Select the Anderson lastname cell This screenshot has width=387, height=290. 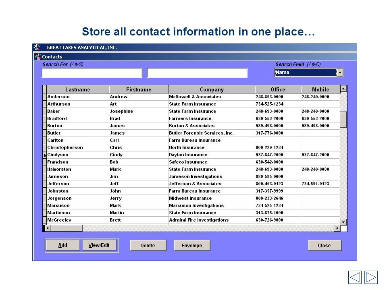pyautogui.click(x=78, y=97)
